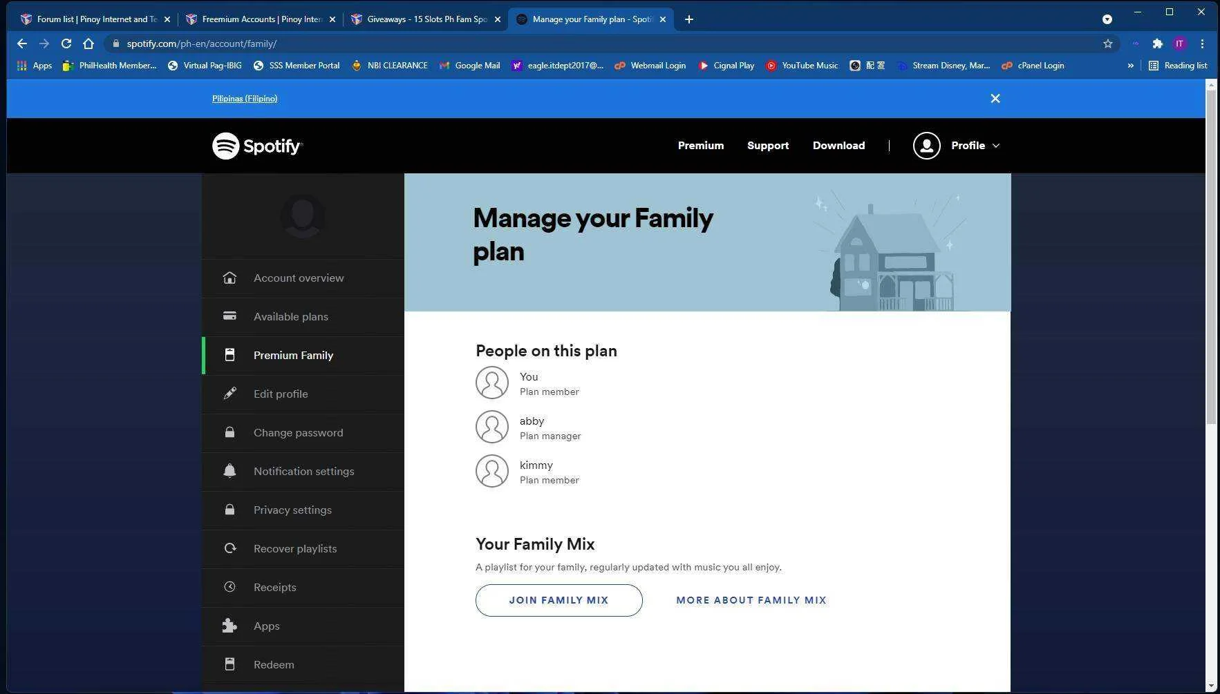Expand the Profile dropdown chevron
Viewport: 1220px width, 694px height.
click(996, 146)
